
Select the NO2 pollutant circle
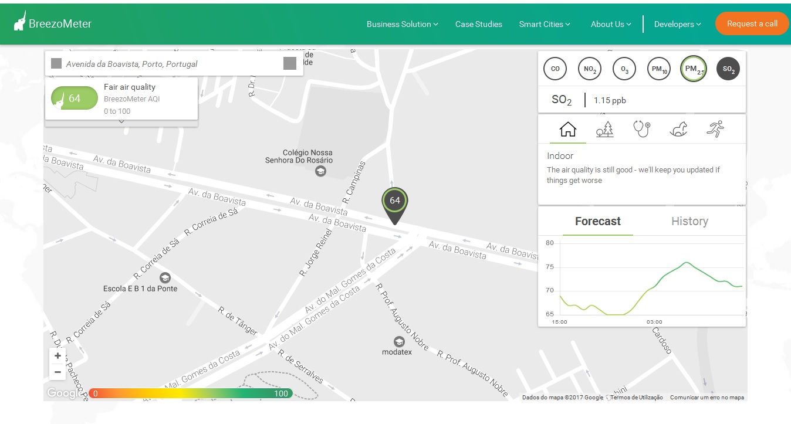tap(590, 69)
